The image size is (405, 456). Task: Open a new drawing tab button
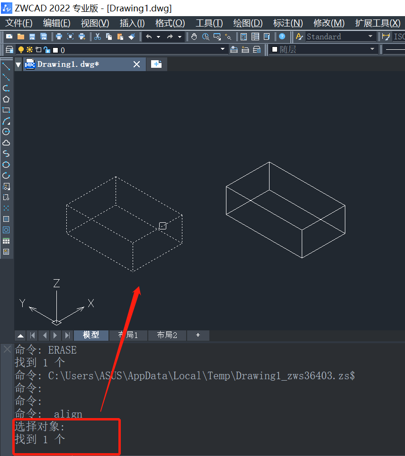click(156, 64)
